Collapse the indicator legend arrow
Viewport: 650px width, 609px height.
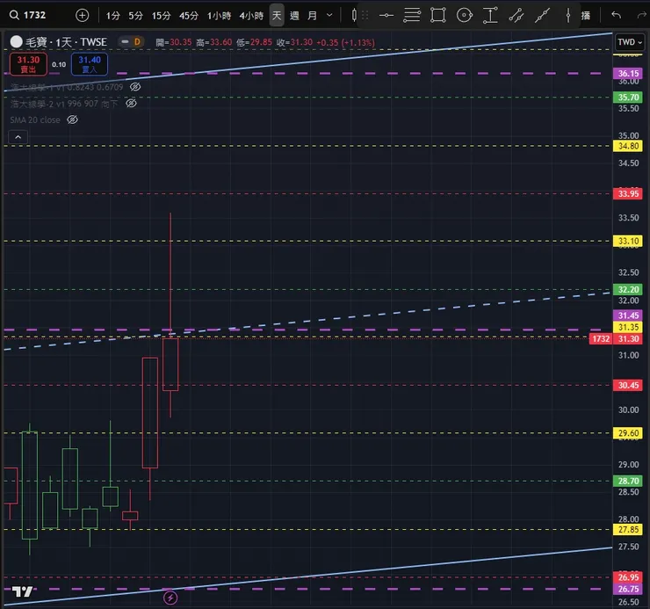click(18, 137)
